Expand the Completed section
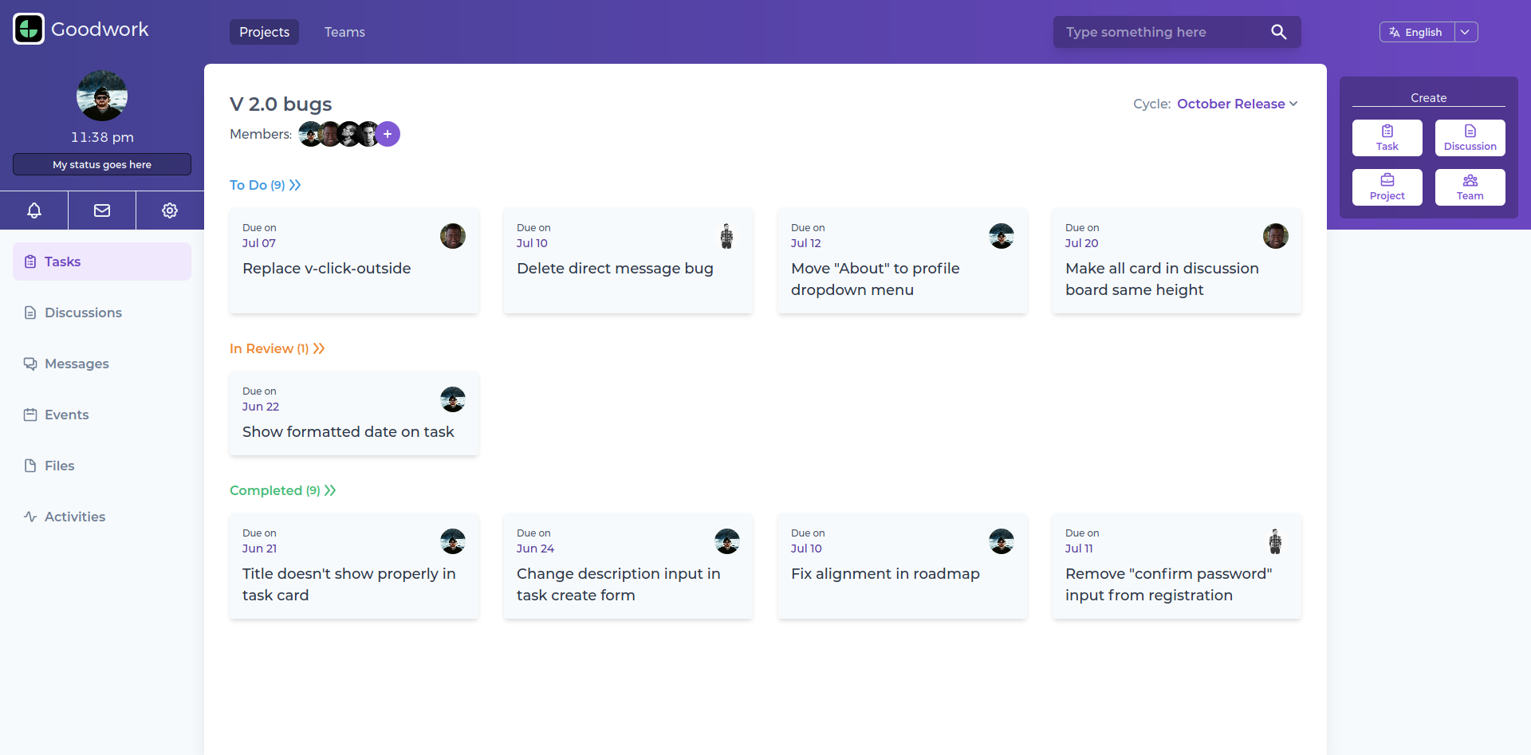Image resolution: width=1531 pixels, height=755 pixels. click(330, 490)
